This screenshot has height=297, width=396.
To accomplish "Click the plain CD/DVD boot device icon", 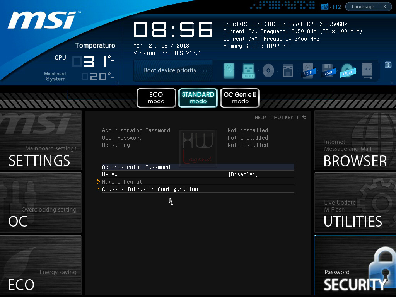I will click(268, 70).
